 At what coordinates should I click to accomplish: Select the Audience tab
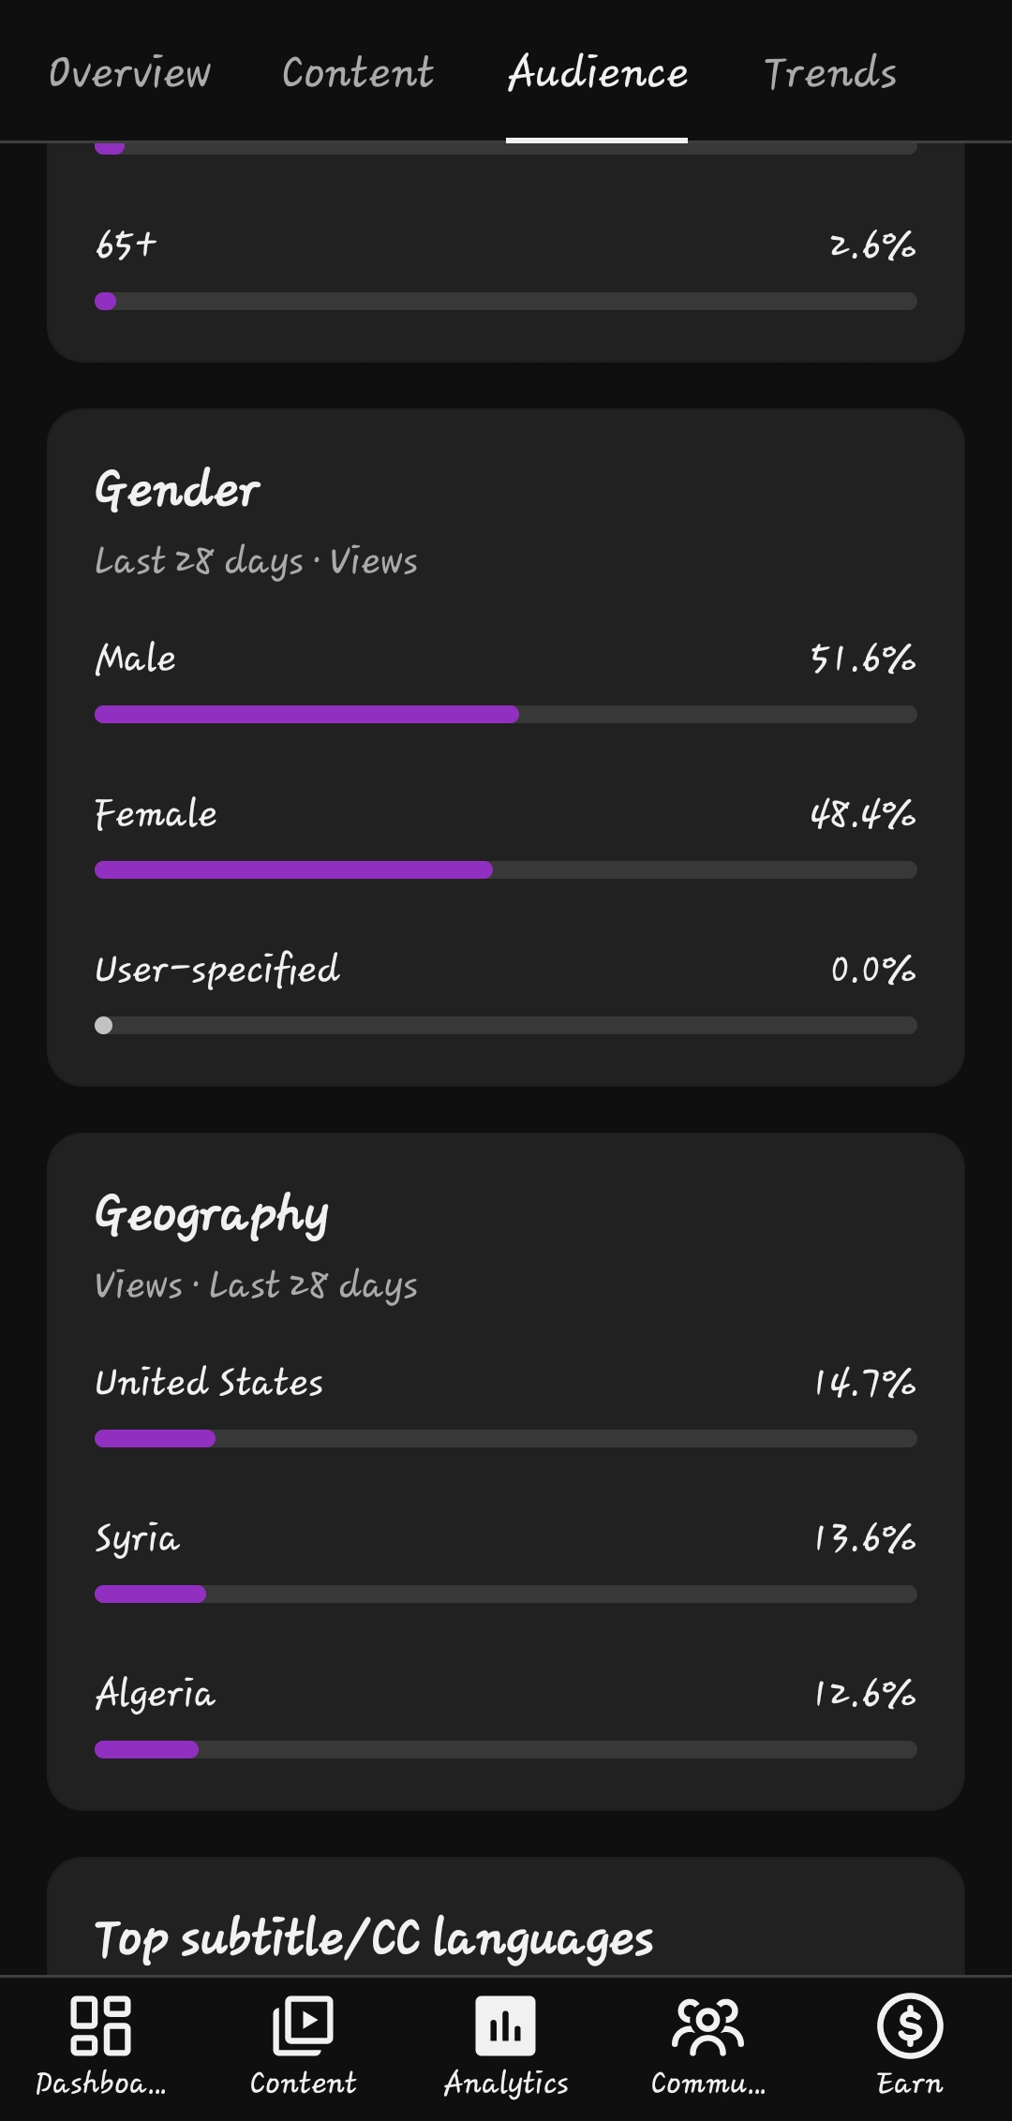(597, 73)
